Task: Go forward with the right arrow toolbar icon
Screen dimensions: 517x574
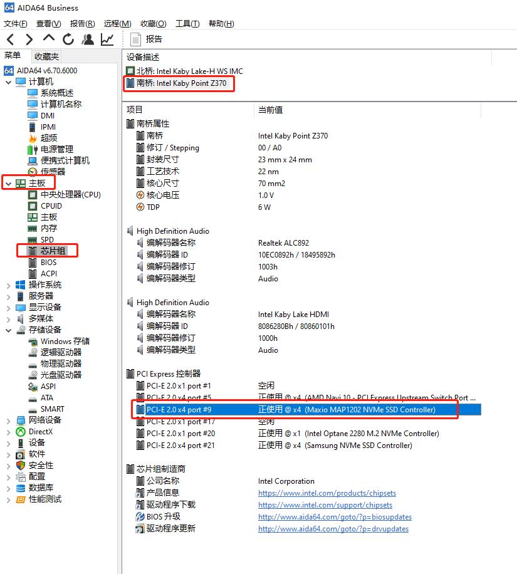Action: click(x=29, y=39)
